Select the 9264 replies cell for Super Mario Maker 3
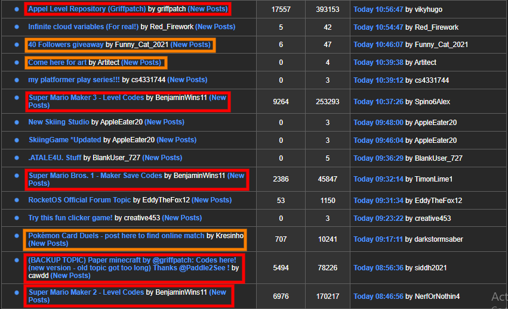 [x=281, y=102]
